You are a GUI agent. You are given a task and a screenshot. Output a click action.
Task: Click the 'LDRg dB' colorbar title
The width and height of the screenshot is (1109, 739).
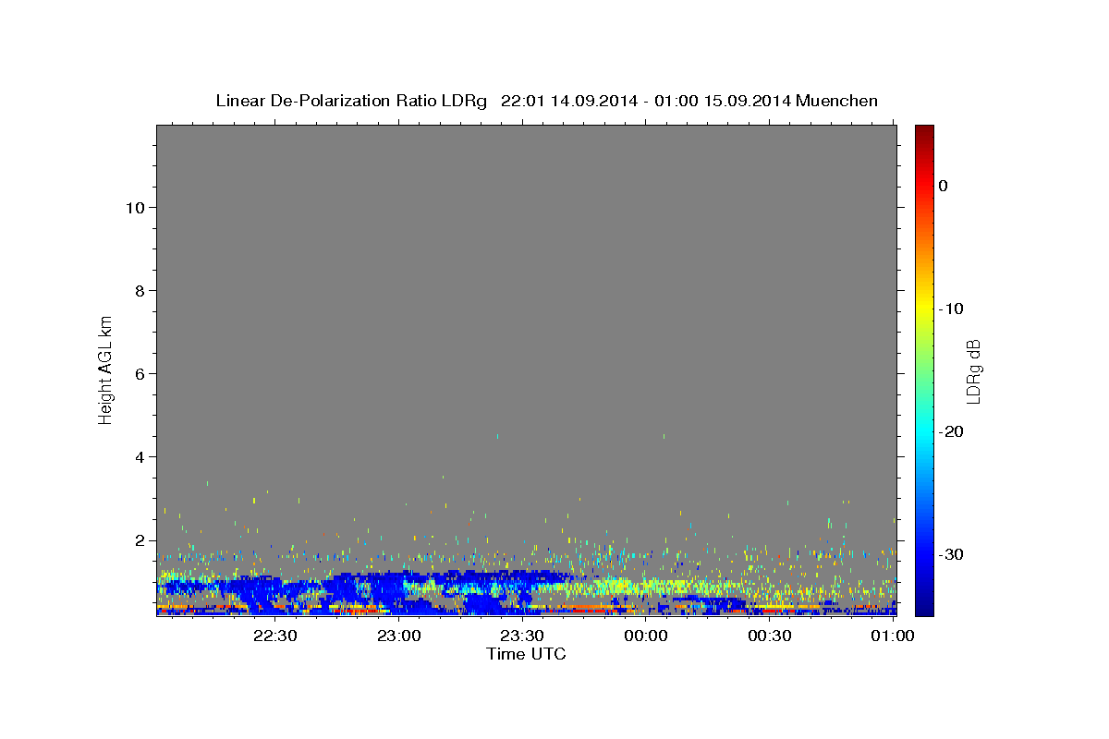973,371
